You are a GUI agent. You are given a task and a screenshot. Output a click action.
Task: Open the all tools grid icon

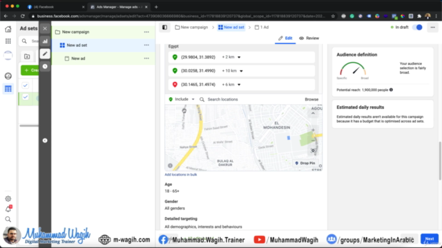(8, 41)
